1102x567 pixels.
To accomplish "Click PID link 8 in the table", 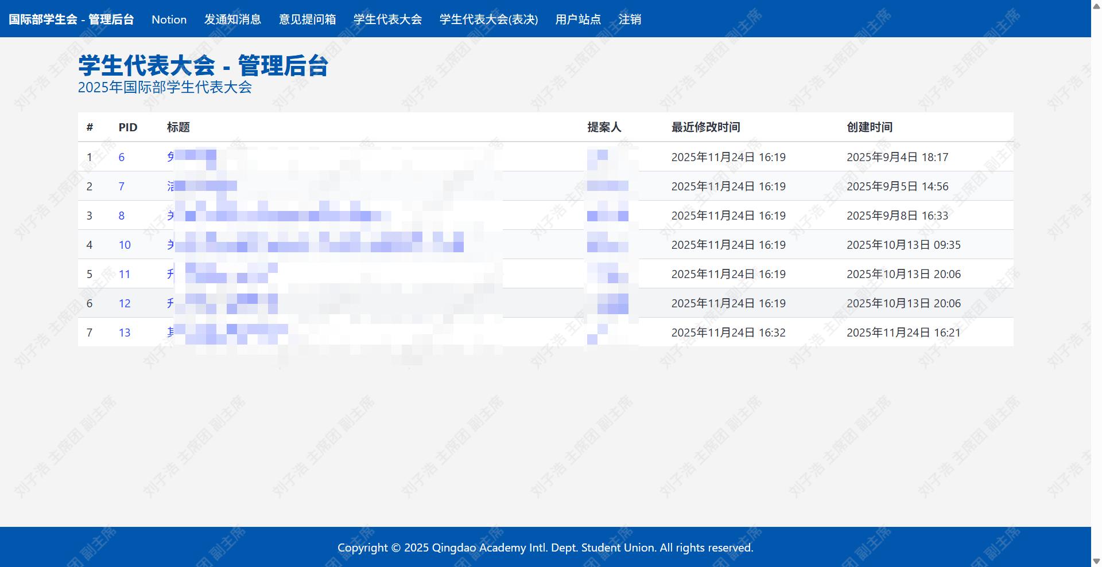I will click(x=122, y=216).
